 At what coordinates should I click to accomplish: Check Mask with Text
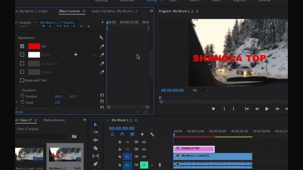[22, 80]
